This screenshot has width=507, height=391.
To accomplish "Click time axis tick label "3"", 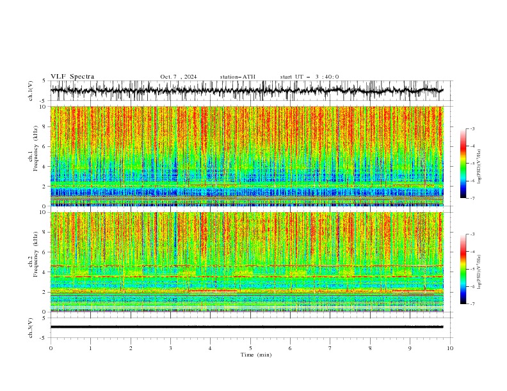I will click(170, 348).
